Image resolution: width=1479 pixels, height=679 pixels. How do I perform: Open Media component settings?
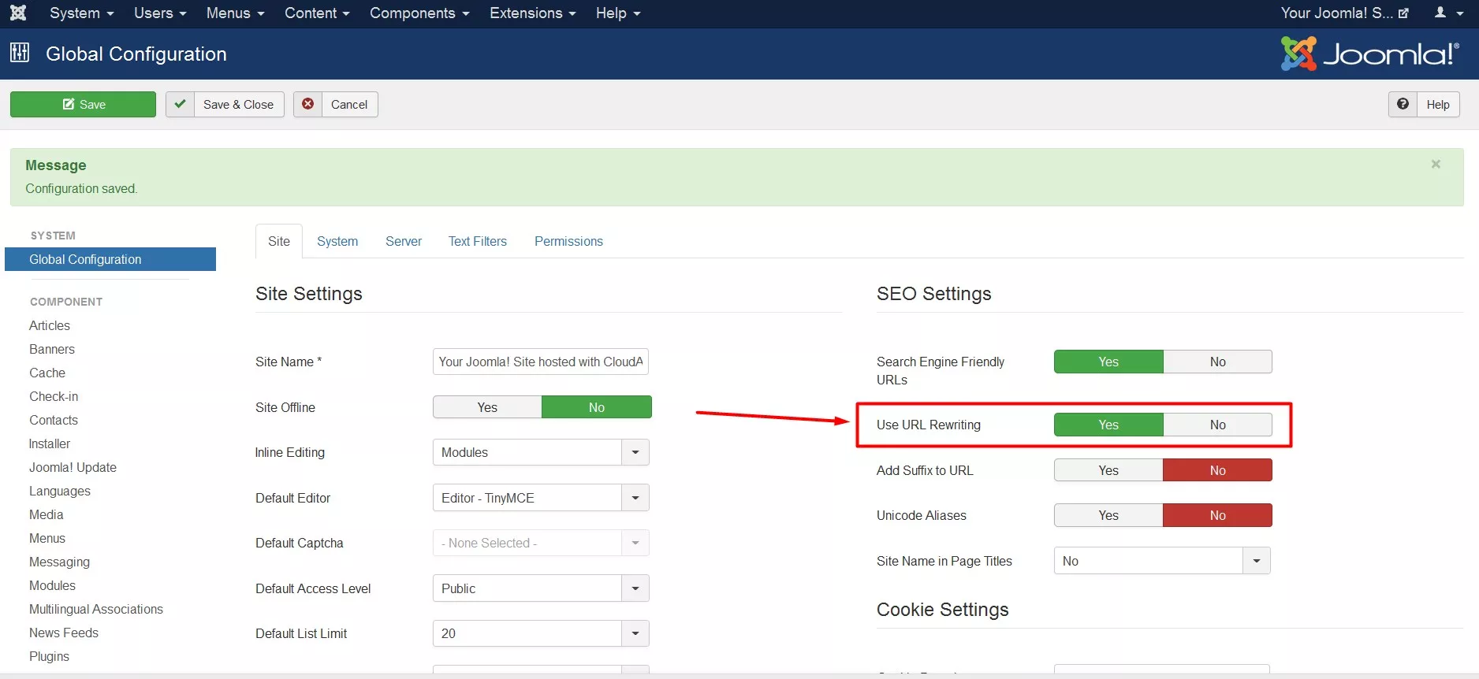[x=47, y=514]
